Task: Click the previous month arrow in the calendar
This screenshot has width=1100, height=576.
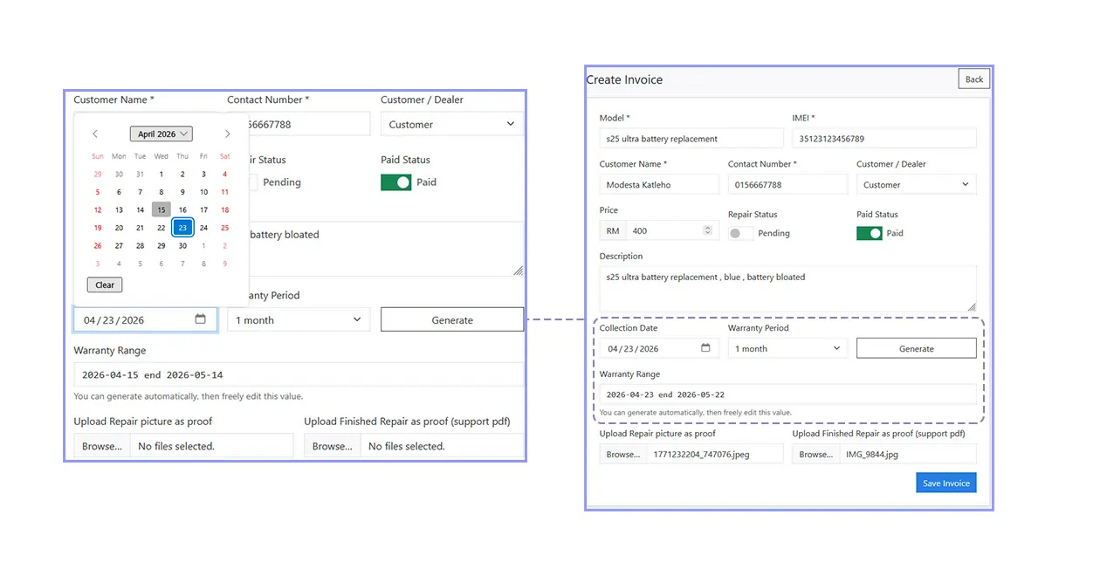Action: [95, 134]
